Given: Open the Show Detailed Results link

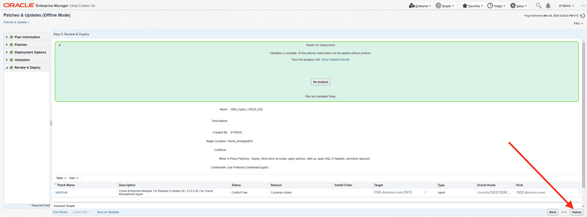Looking at the screenshot, I should click(x=335, y=60).
